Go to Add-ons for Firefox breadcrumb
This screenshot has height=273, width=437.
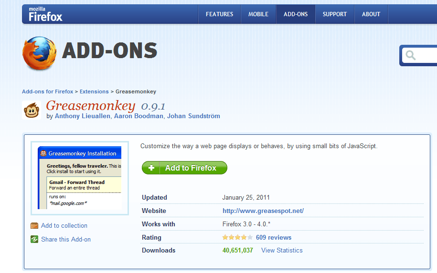(x=47, y=91)
